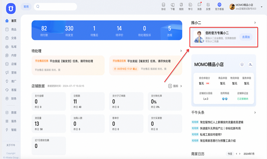Open 数据 in the sidebar
The image size is (267, 159).
click(x=11, y=113)
